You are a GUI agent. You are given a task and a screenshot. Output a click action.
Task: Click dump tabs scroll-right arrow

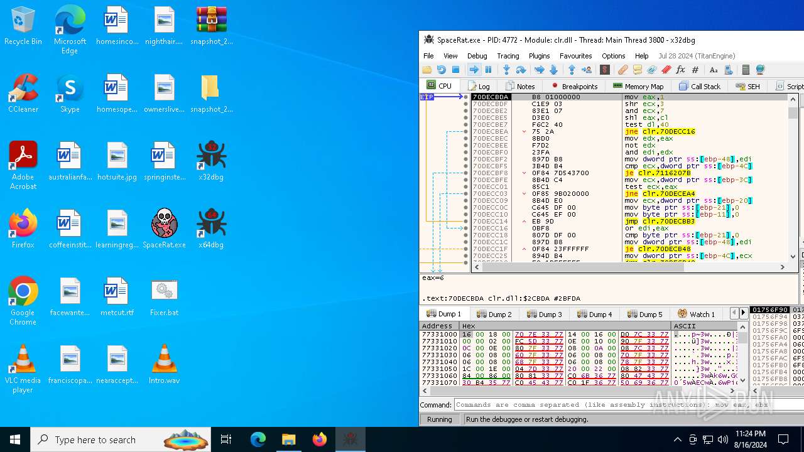point(743,313)
